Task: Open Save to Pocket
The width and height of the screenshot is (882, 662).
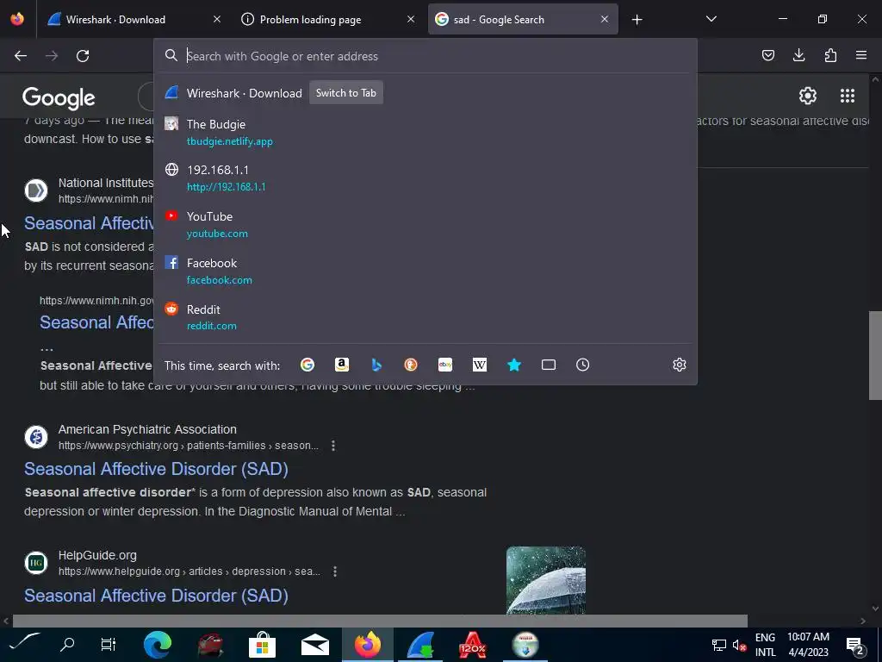Action: click(x=767, y=55)
